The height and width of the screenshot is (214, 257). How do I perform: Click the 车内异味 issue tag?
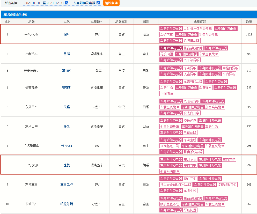[x=229, y=159]
